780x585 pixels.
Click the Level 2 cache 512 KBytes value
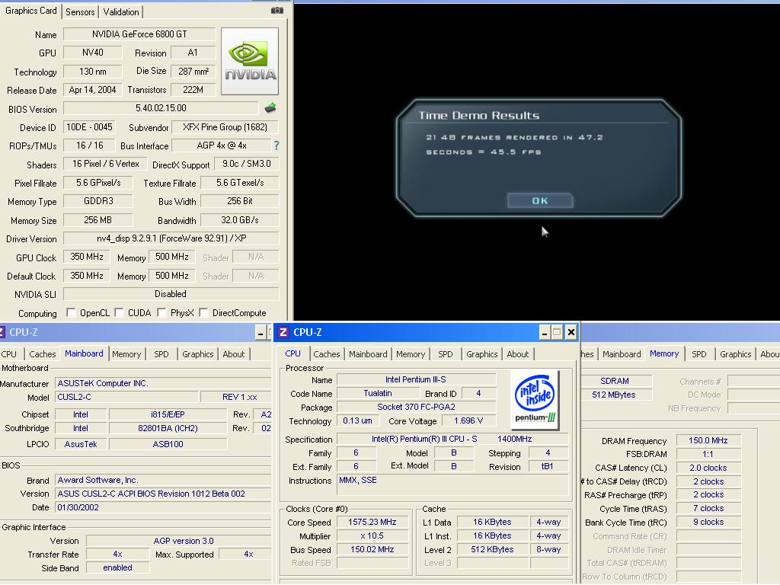point(492,549)
